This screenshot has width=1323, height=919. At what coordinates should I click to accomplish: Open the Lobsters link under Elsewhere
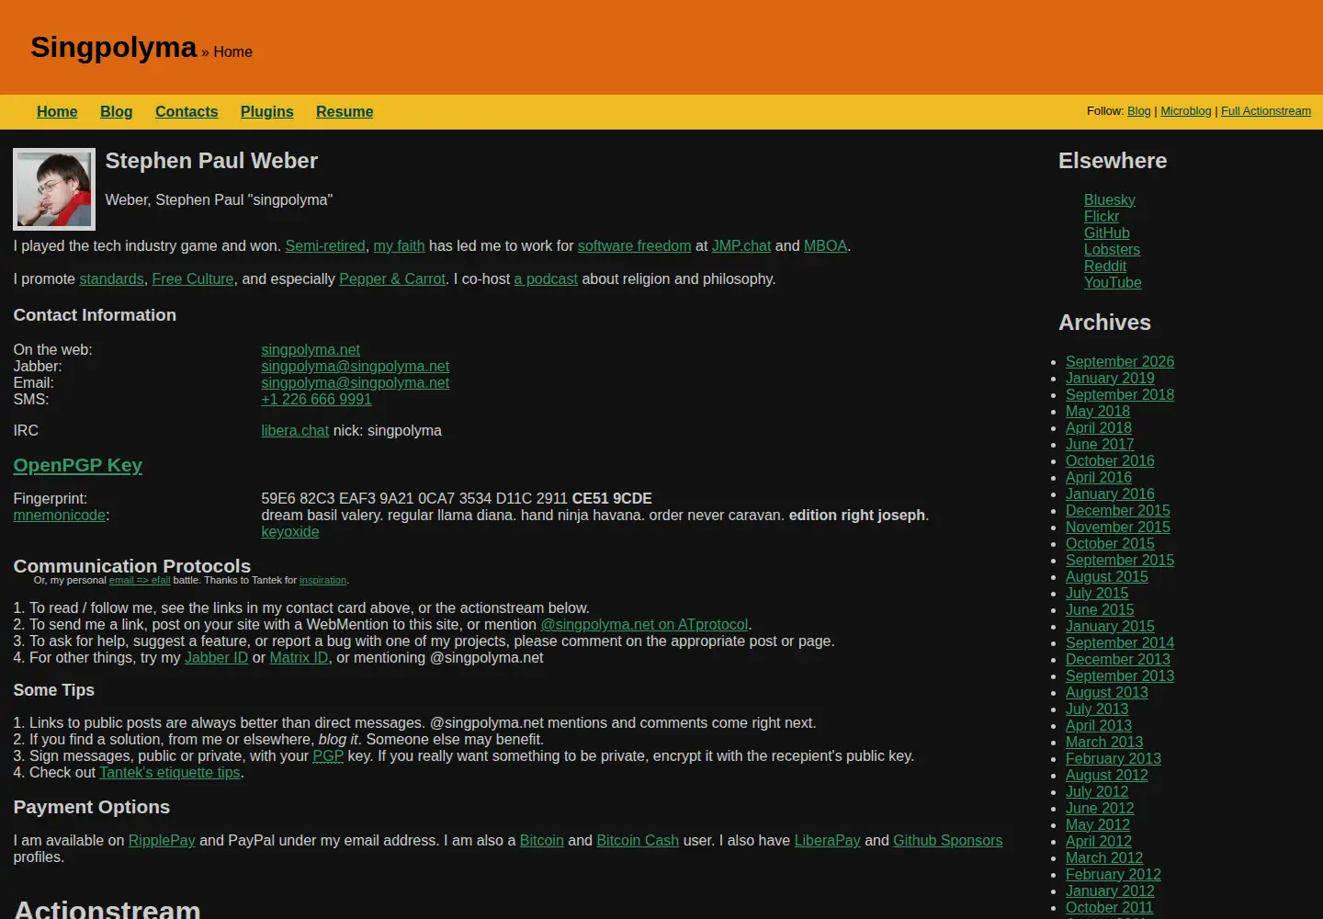coord(1112,250)
